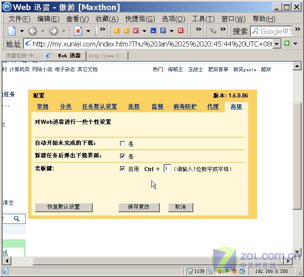This screenshot has height=277, width=304.
Task: Enable auto start unfinished downloads checkbox
Action: (x=122, y=144)
